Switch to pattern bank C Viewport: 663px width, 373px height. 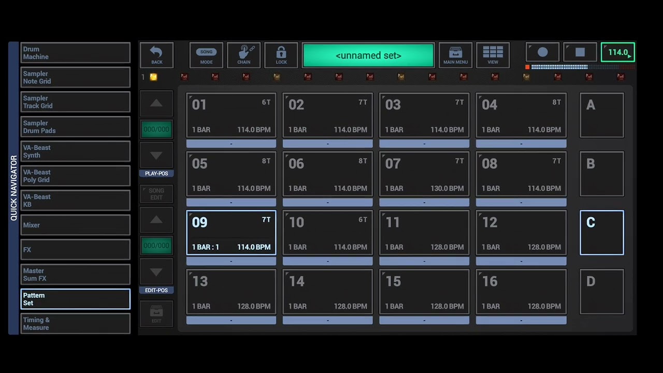(x=602, y=233)
